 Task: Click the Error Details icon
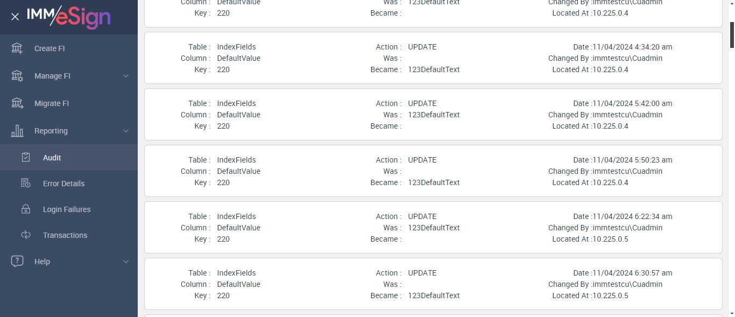26,184
